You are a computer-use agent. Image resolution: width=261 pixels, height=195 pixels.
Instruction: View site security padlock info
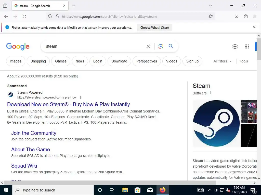tap(57, 17)
